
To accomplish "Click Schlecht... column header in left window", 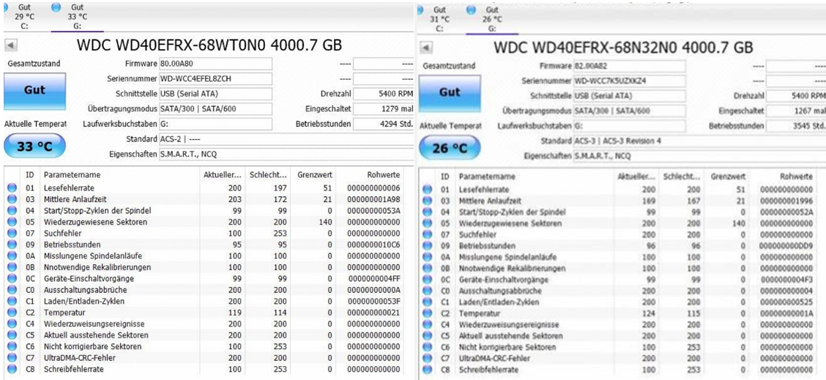I will (269, 174).
